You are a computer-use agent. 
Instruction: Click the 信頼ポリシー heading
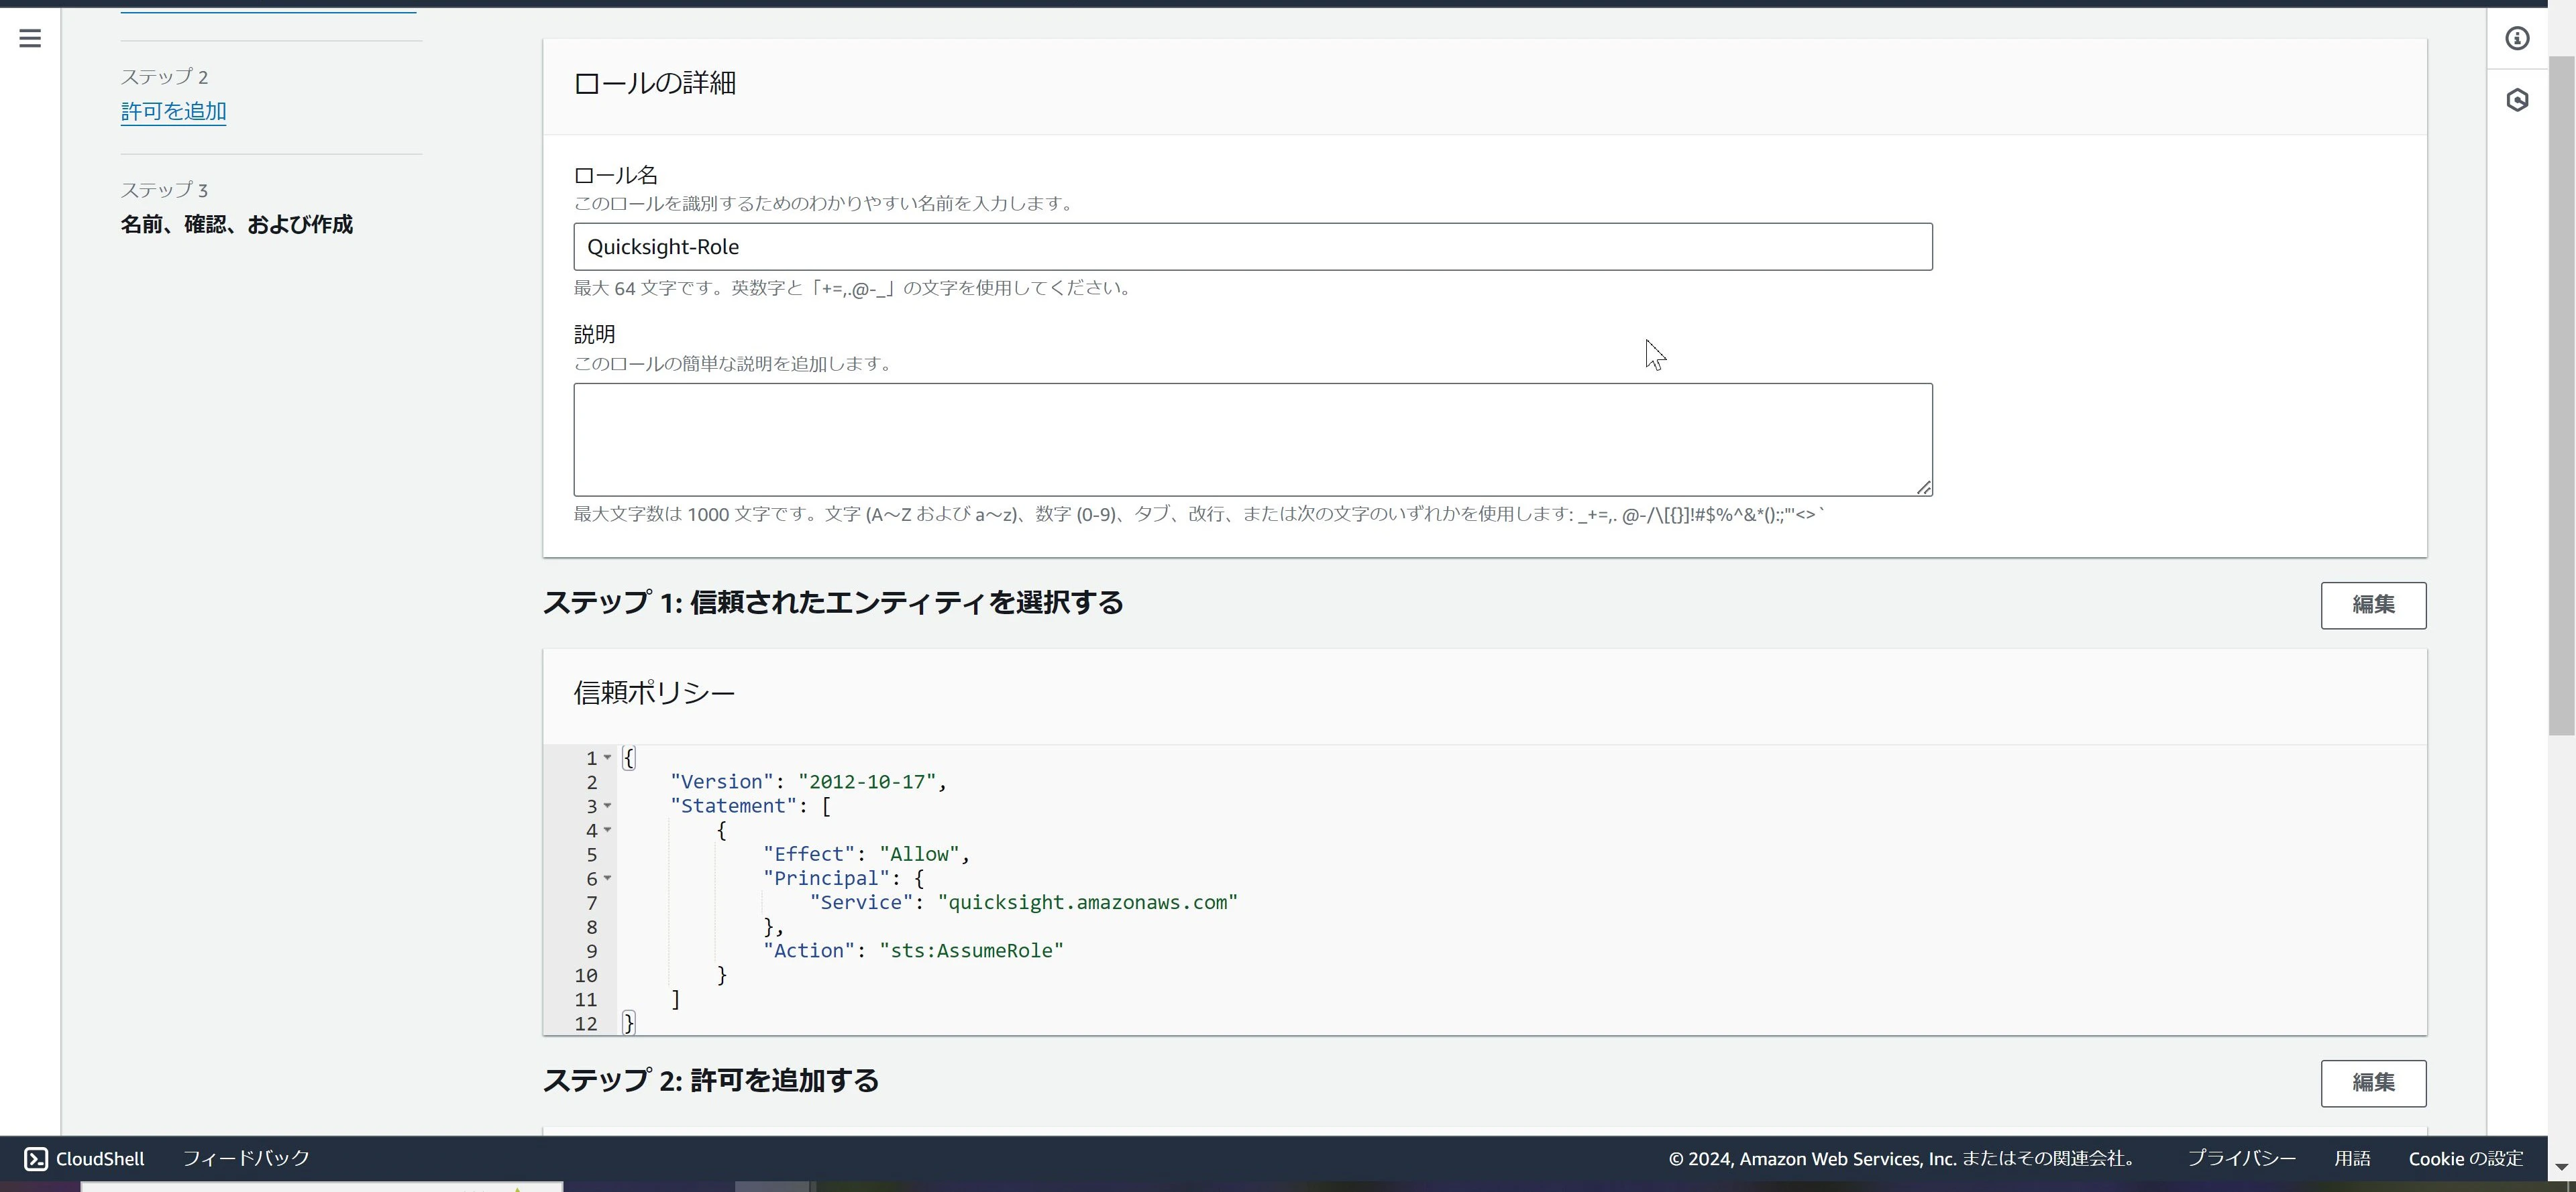pos(654,693)
